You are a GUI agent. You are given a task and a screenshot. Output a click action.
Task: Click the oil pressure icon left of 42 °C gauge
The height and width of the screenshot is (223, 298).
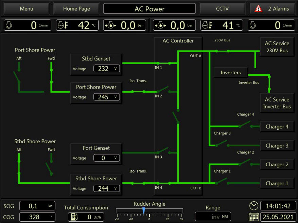pos(109,25)
